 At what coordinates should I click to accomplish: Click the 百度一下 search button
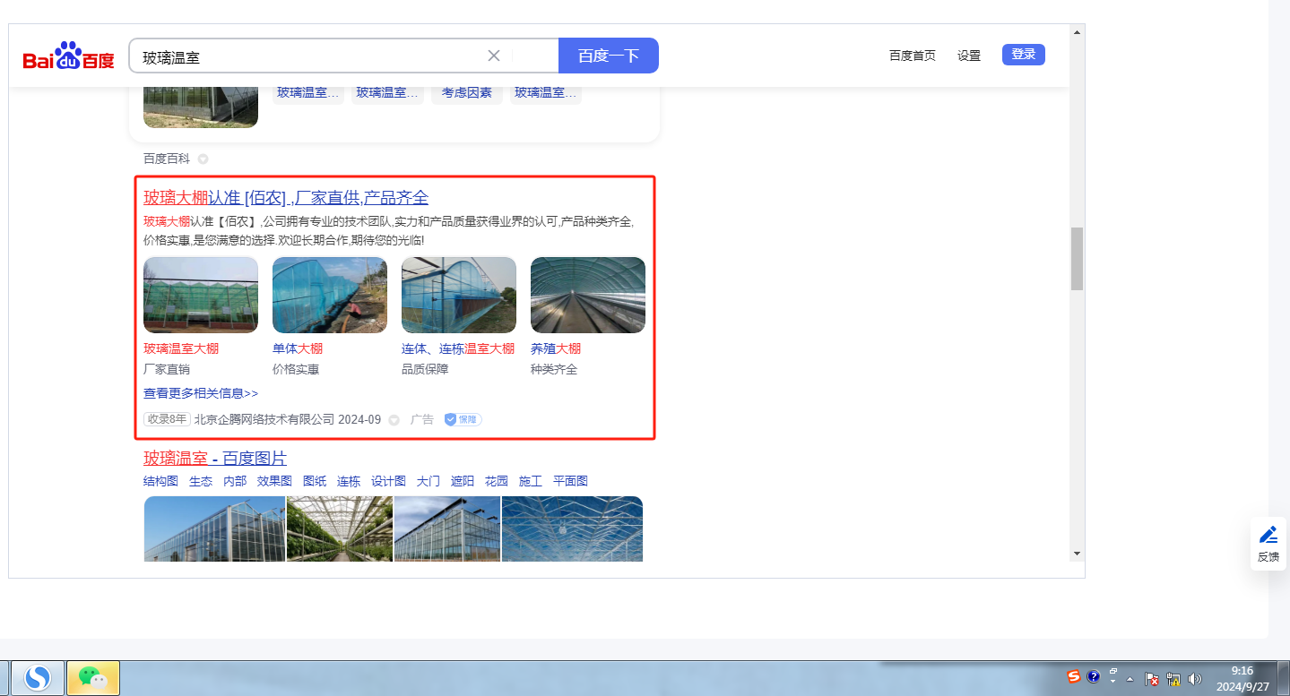pyautogui.click(x=609, y=56)
